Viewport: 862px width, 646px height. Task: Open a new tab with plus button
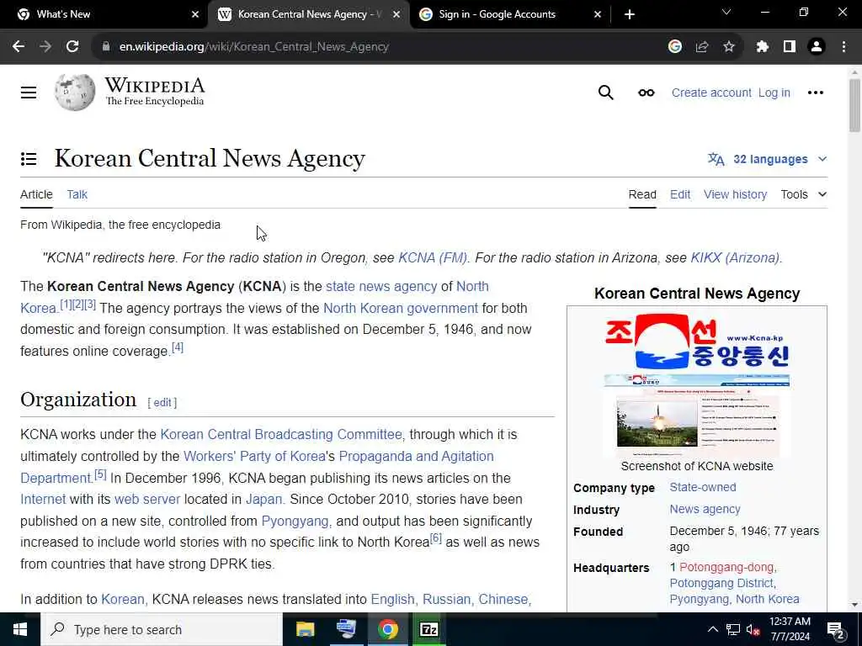coord(630,14)
